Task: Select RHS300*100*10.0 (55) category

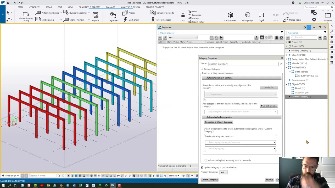Action: tap(308, 76)
